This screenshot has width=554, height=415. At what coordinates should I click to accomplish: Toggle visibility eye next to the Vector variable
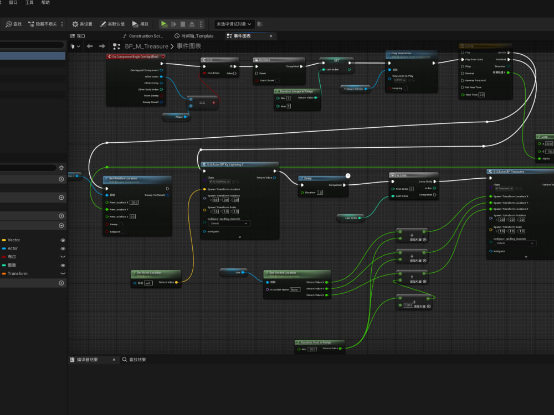coord(63,240)
